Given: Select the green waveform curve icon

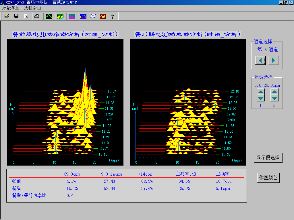Looking at the screenshot, I should [x=49, y=16].
